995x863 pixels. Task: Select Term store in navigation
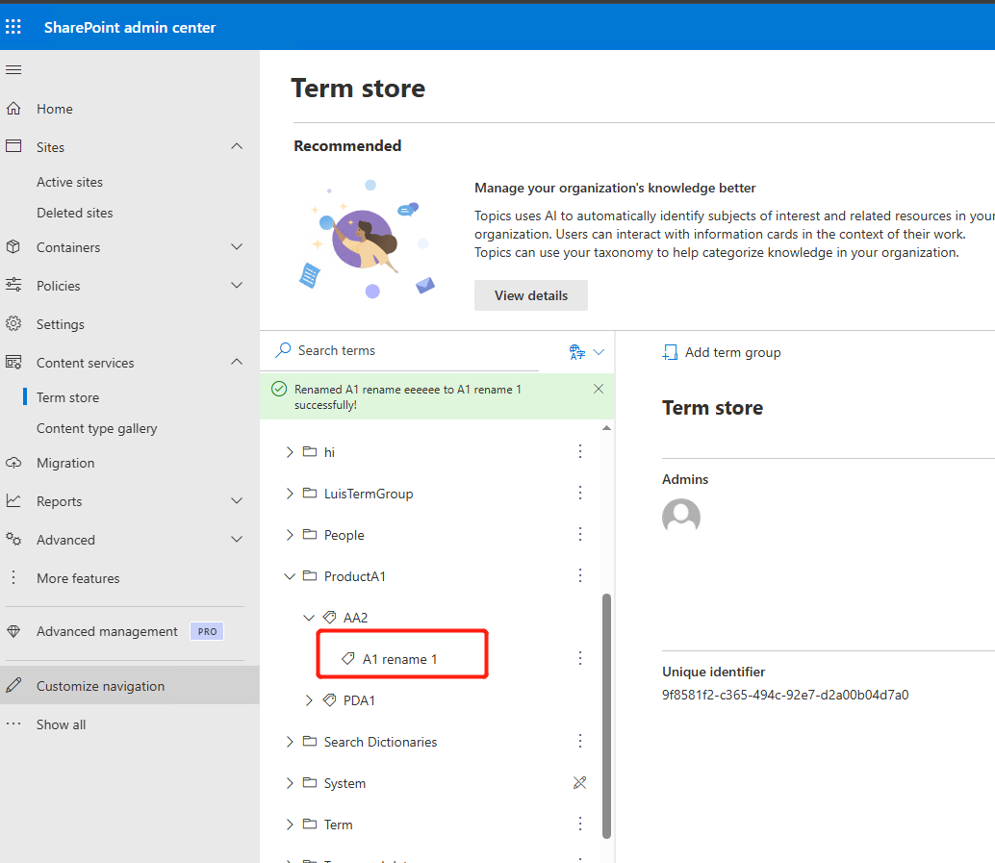(68, 397)
